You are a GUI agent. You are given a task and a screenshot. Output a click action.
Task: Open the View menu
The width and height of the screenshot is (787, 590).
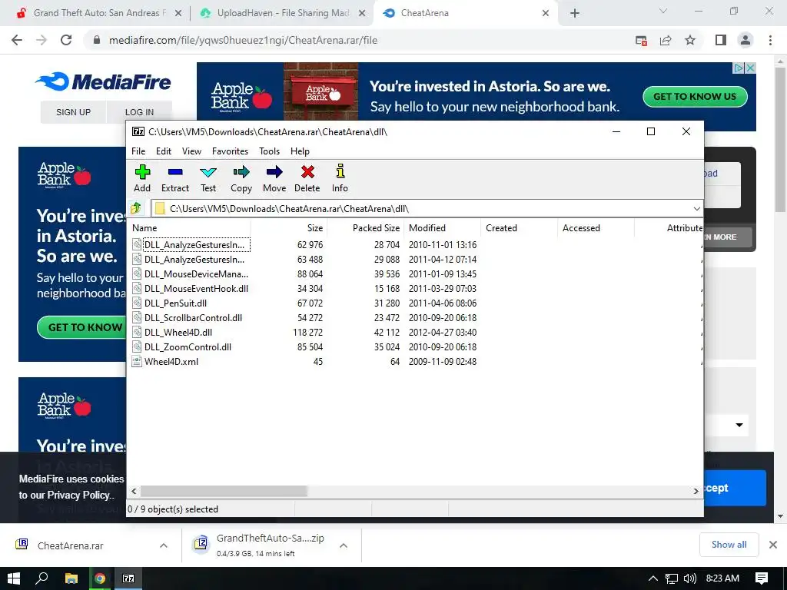tap(191, 151)
